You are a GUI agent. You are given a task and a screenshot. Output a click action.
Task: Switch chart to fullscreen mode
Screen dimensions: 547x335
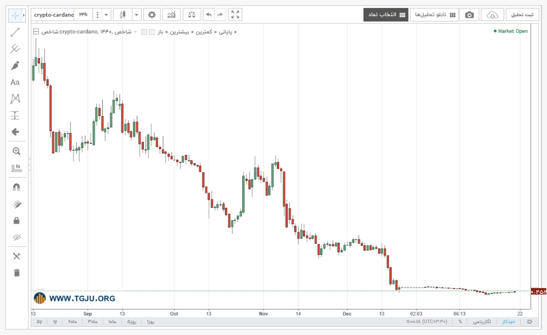point(235,15)
